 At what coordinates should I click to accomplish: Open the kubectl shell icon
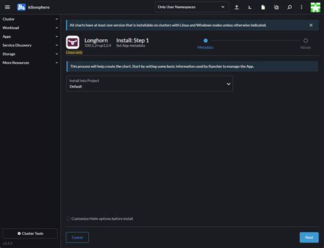click(249, 8)
